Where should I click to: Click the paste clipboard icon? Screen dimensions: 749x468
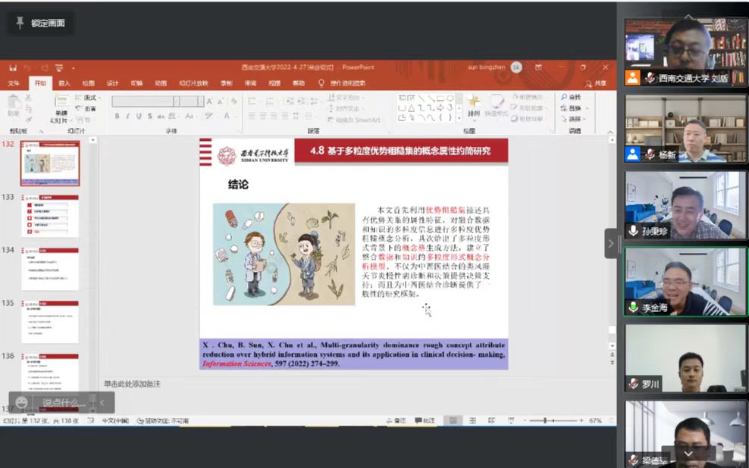(14, 105)
